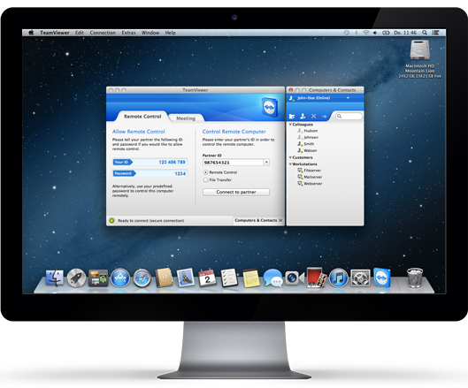Open Reminders checklist icon in dock
This screenshot has height=388, width=468.
[x=229, y=278]
